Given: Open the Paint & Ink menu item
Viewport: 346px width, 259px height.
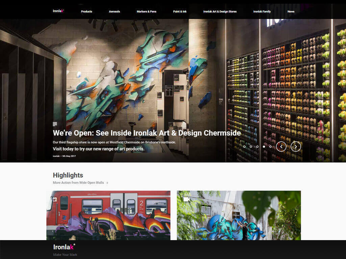Looking at the screenshot, I should (x=180, y=11).
